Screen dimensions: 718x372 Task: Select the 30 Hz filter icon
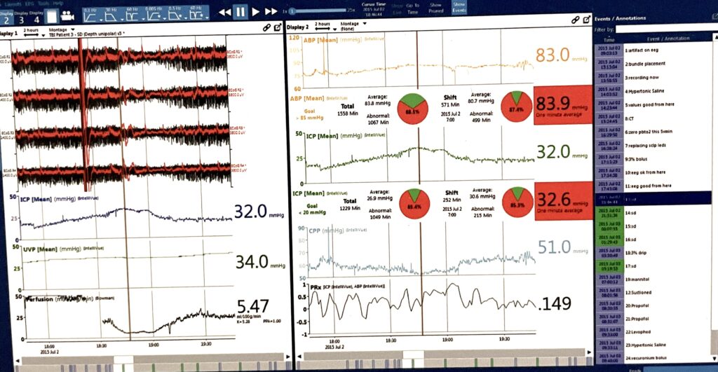[x=111, y=15]
